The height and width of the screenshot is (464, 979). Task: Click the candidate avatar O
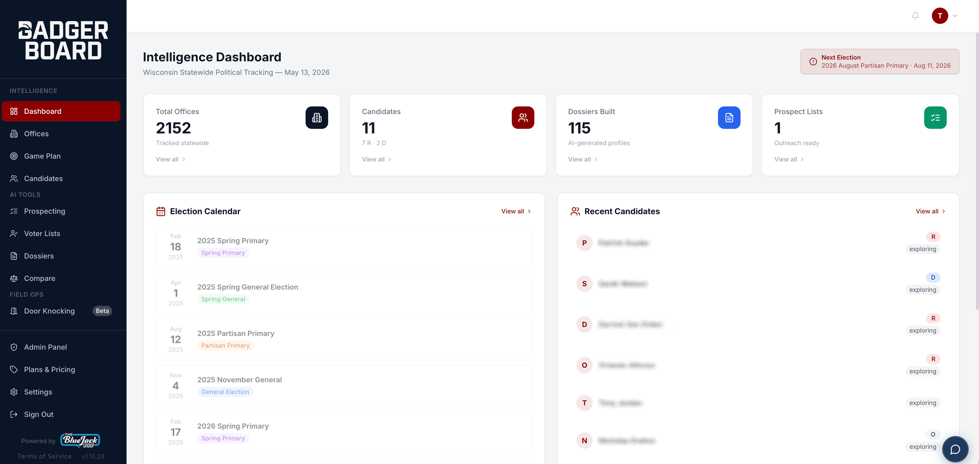coord(584,365)
